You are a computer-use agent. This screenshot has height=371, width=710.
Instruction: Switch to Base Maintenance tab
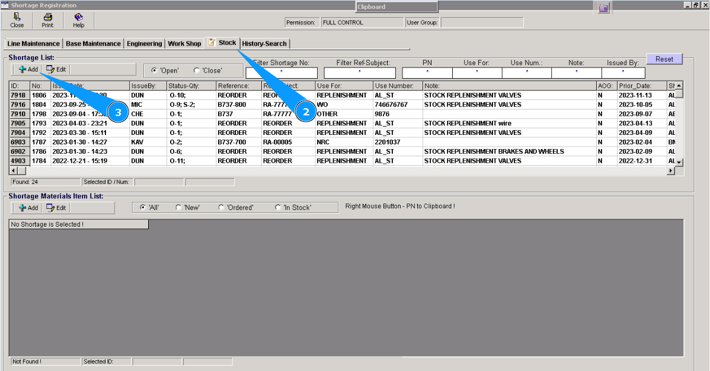tap(93, 44)
